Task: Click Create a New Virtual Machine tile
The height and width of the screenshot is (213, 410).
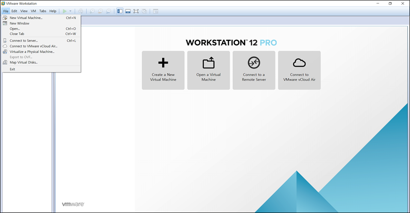Action: click(163, 70)
